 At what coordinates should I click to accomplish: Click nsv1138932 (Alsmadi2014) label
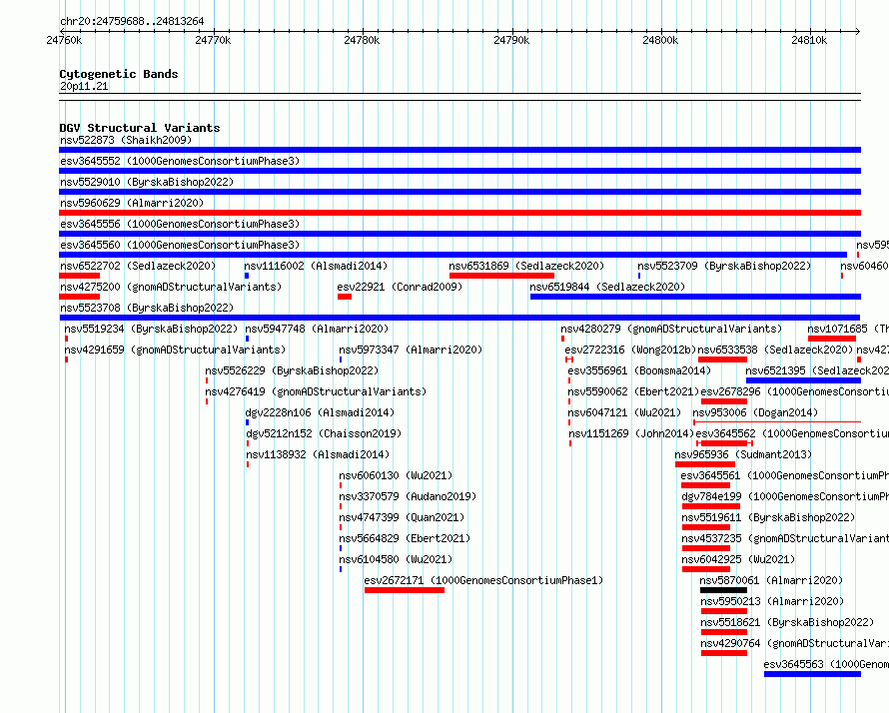pyautogui.click(x=318, y=454)
